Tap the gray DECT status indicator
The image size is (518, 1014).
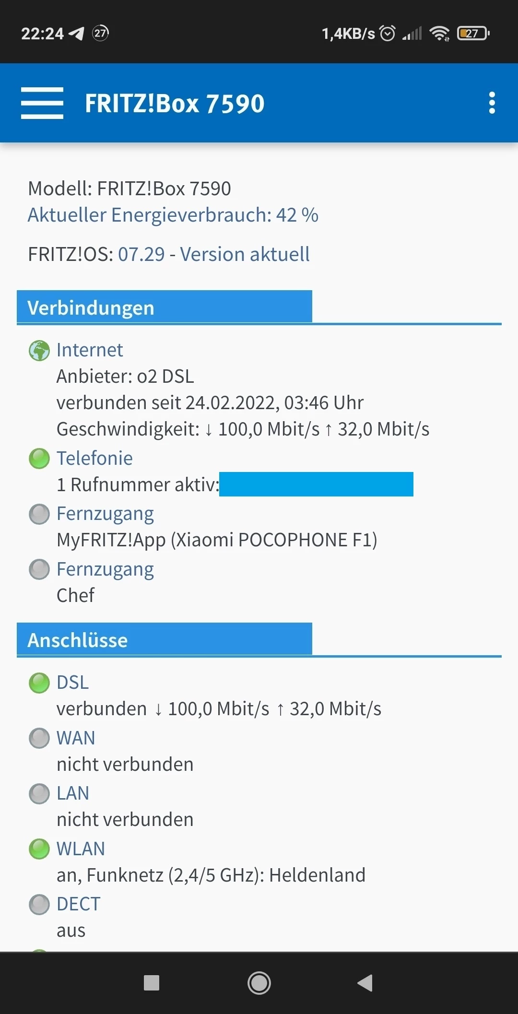click(x=39, y=905)
